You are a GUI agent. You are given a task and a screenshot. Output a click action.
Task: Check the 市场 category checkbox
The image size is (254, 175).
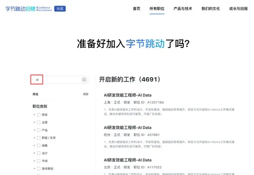point(39,161)
